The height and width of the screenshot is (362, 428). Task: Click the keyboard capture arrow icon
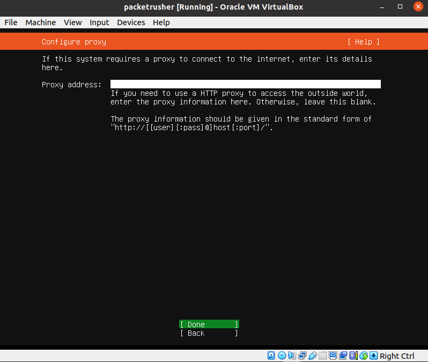(x=374, y=356)
